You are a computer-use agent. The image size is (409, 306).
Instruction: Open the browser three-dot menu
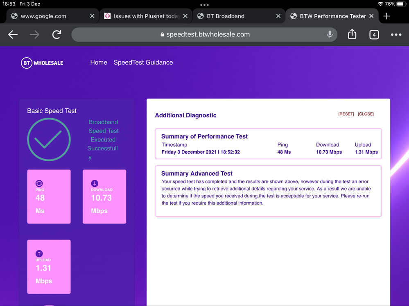click(396, 35)
